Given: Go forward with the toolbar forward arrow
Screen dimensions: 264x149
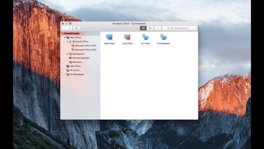Looking at the screenshot, I should point(69,28).
